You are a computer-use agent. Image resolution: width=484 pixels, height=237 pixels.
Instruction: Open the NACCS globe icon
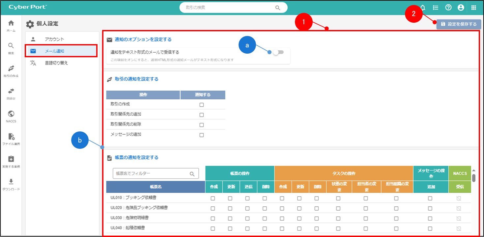[11, 114]
